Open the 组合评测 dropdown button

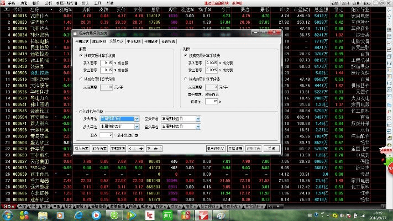tap(216, 149)
